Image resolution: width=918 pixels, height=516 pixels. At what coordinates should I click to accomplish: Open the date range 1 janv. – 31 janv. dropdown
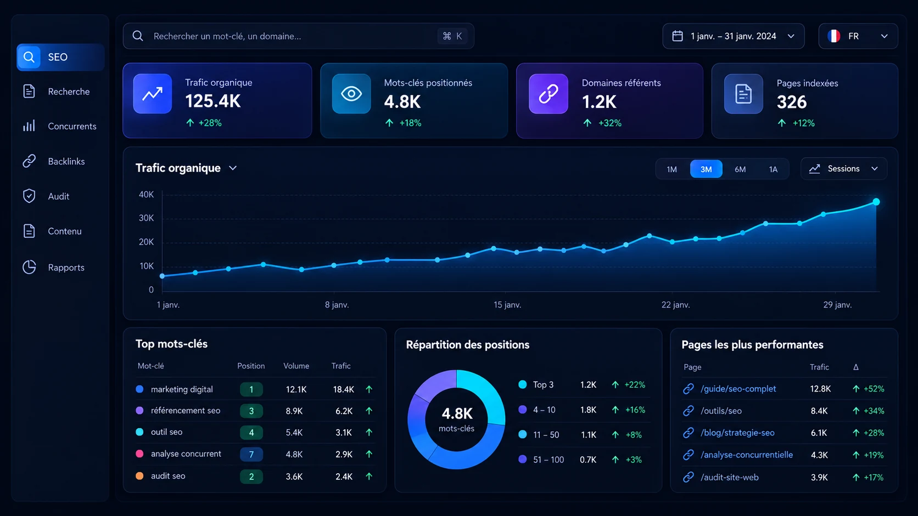(734, 36)
